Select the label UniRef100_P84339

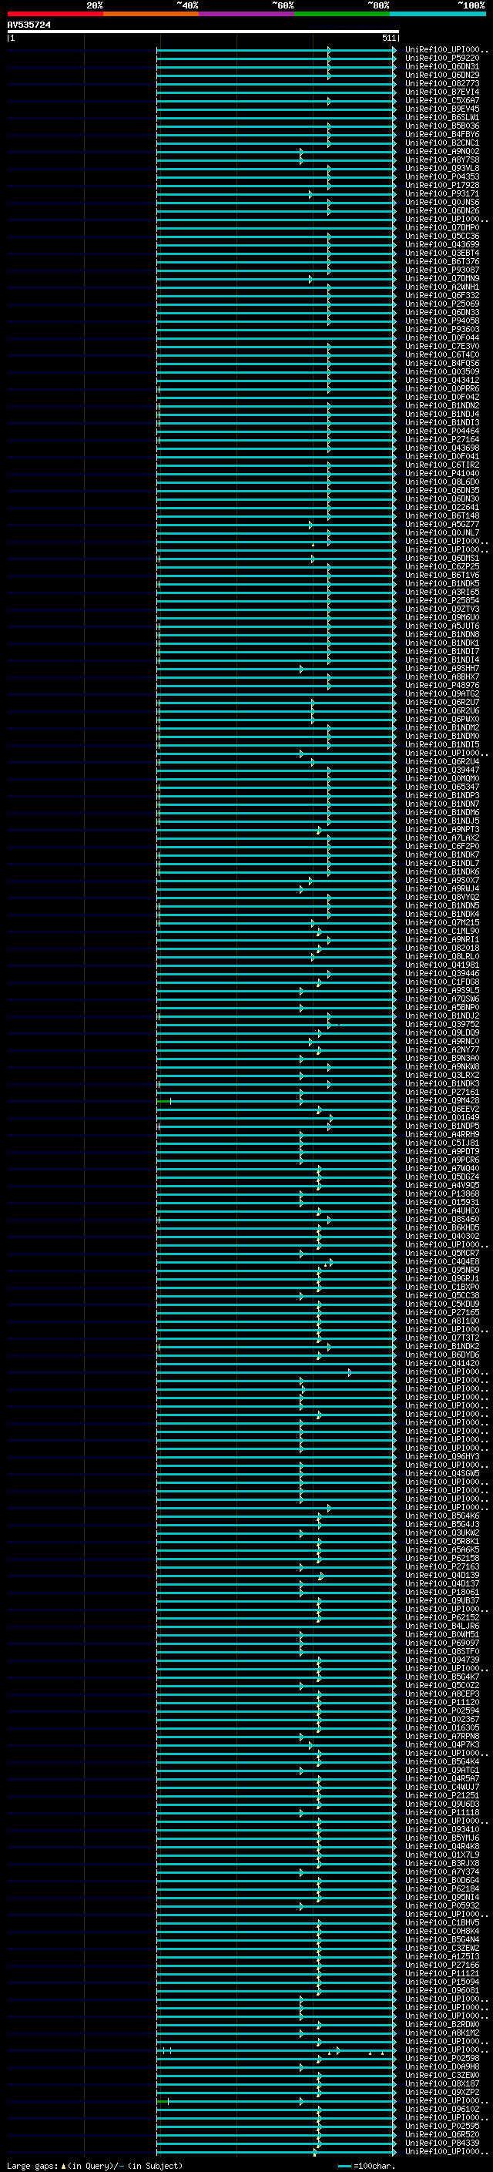click(442, 2143)
